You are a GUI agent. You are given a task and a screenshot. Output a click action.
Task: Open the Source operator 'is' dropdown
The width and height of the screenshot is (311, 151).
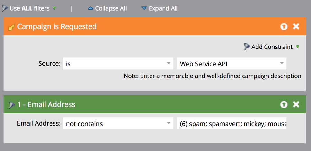click(118, 63)
